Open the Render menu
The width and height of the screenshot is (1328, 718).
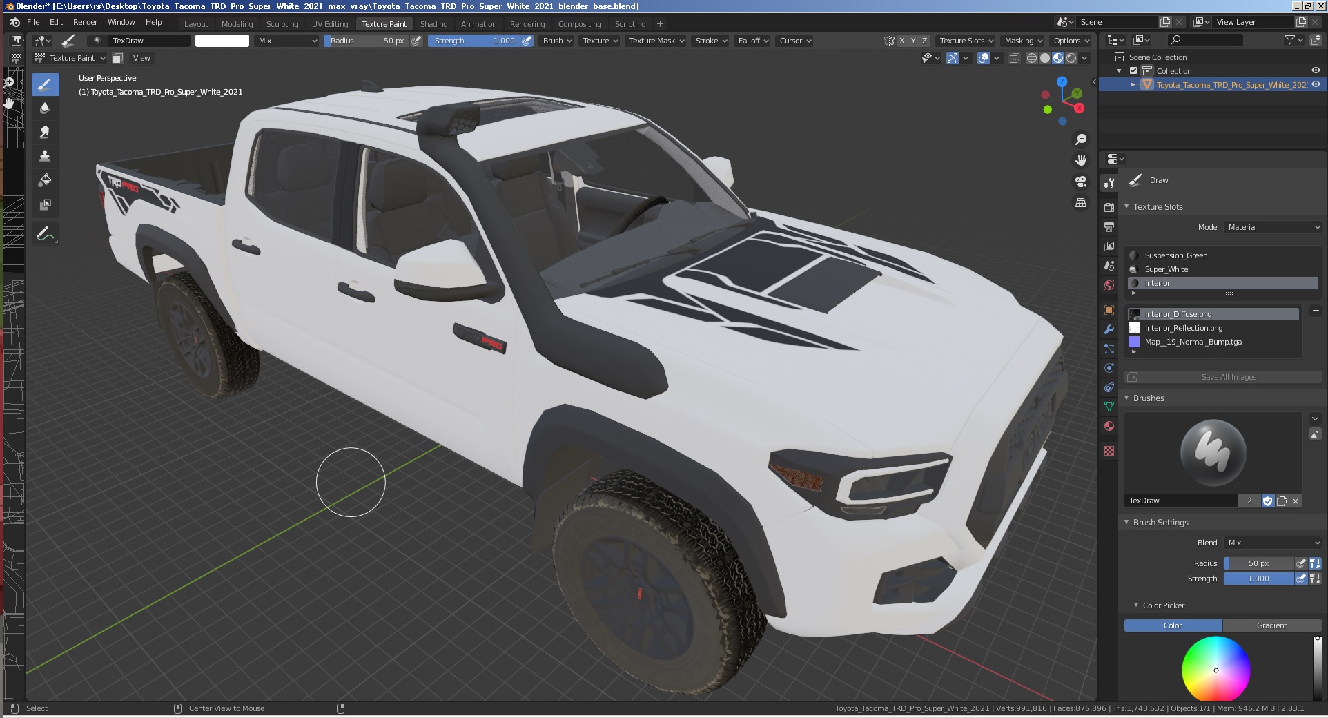point(86,22)
